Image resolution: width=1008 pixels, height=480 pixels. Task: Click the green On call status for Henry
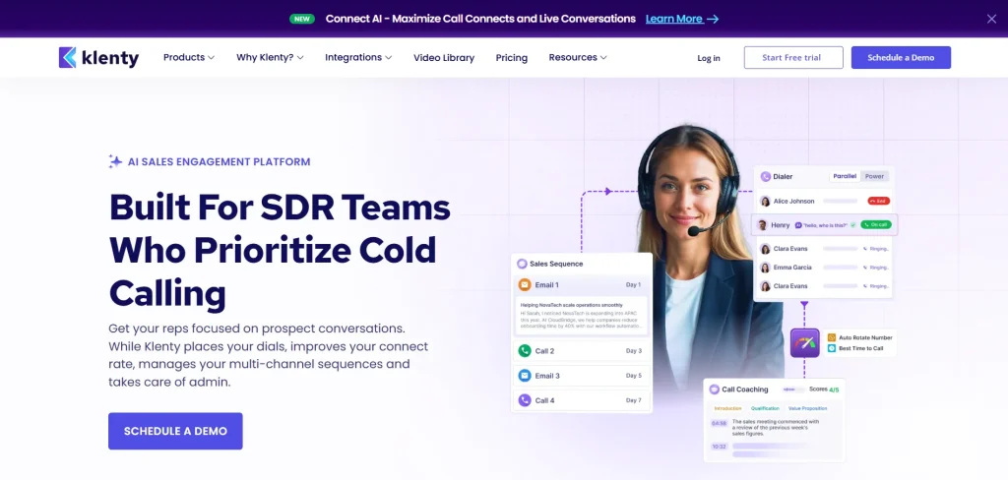[x=875, y=224]
